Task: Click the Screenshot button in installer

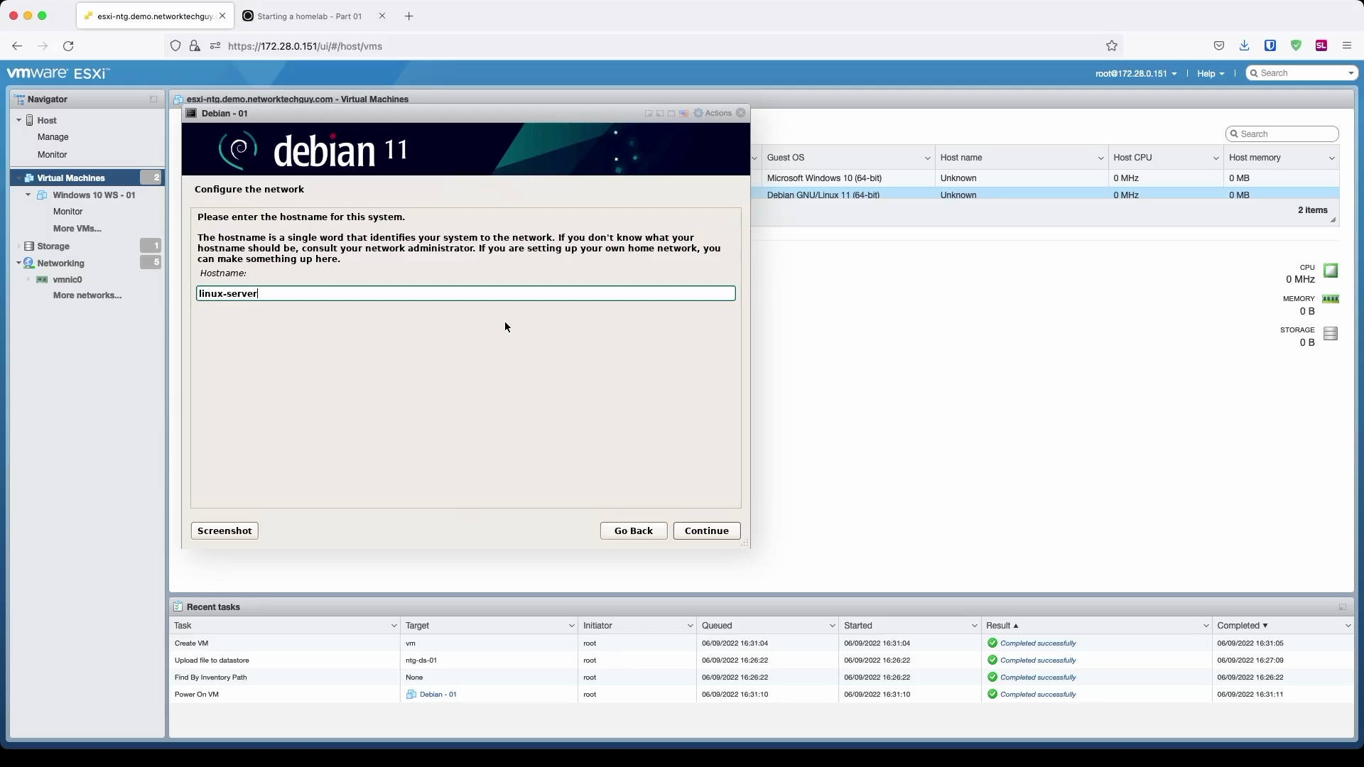Action: click(224, 531)
